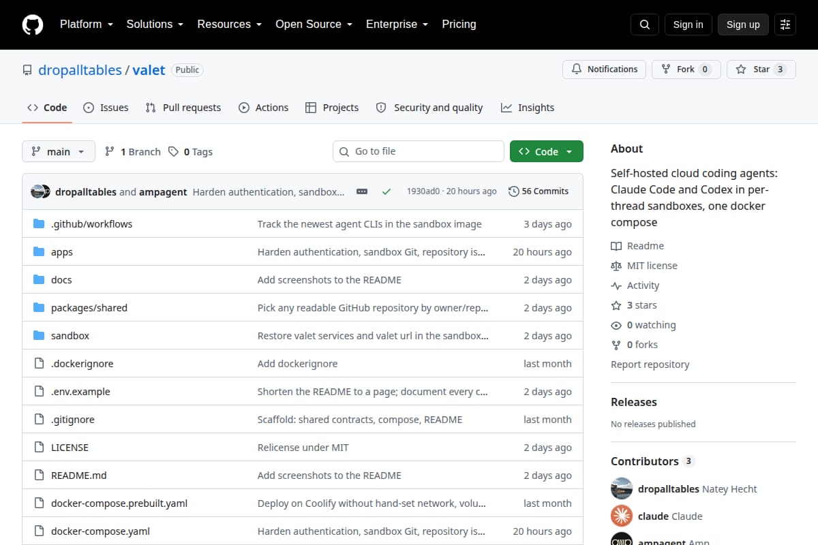Fork the valet repository
Viewport: 818px width, 545px height.
coord(686,69)
